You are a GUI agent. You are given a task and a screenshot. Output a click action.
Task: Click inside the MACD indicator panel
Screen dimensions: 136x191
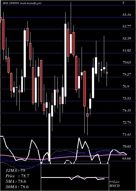tap(75, 177)
